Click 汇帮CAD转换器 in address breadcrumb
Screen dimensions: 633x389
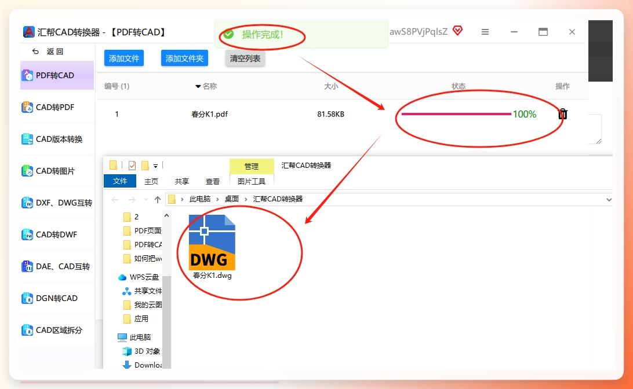pos(278,199)
